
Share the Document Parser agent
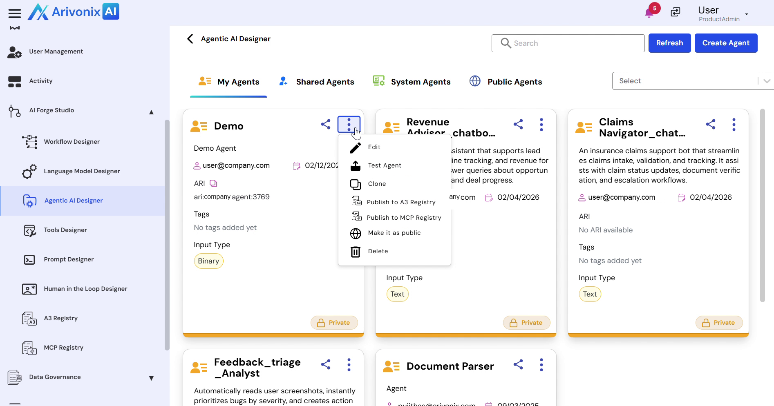518,365
